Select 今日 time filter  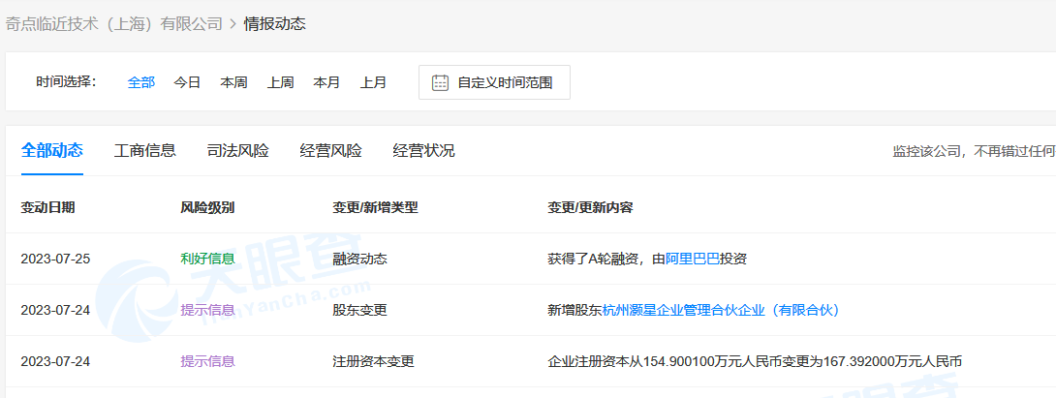click(x=187, y=83)
